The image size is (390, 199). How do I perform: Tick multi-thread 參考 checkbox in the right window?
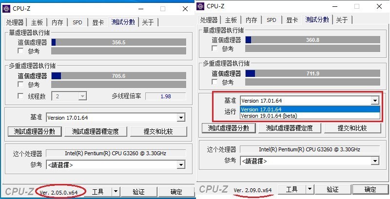pyautogui.click(x=214, y=82)
